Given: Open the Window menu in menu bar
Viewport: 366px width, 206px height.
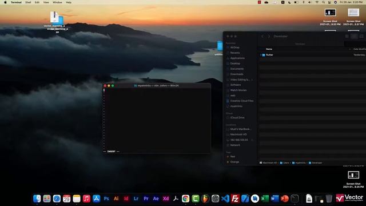Looking at the screenshot, I should coord(57,2).
